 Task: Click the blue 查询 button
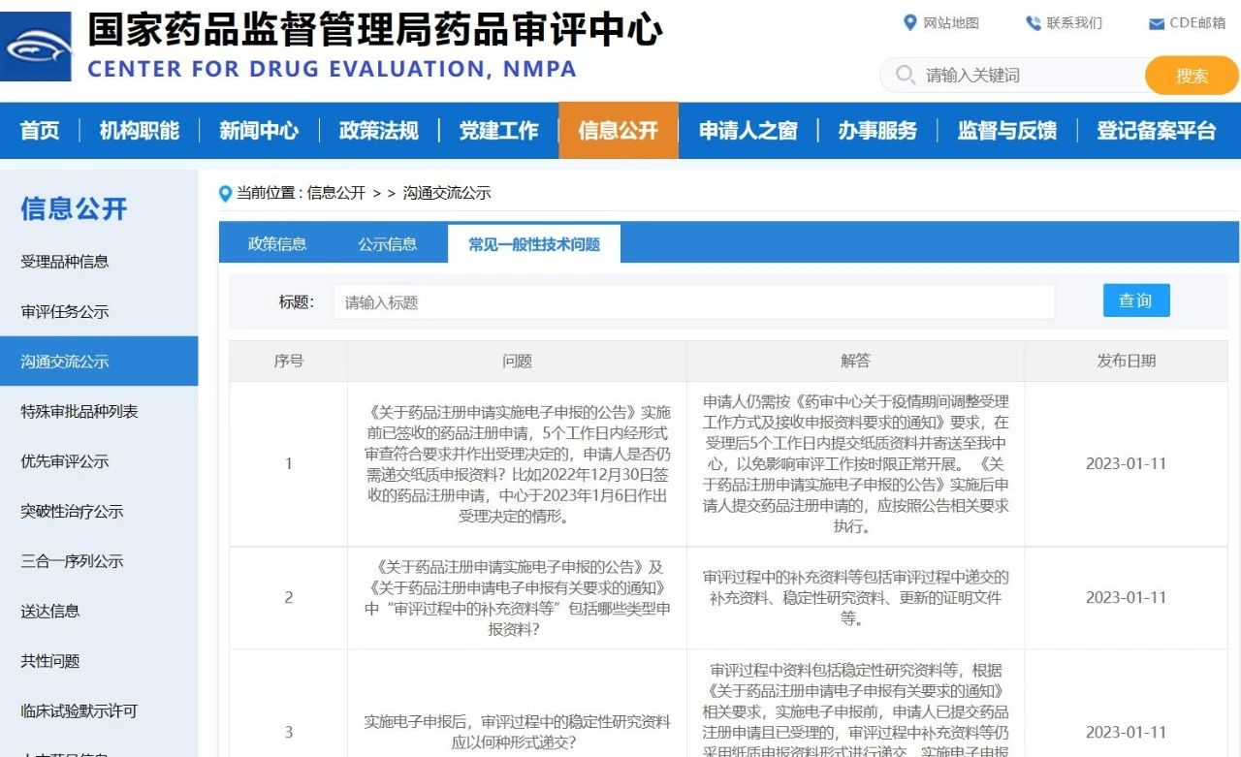point(1136,300)
